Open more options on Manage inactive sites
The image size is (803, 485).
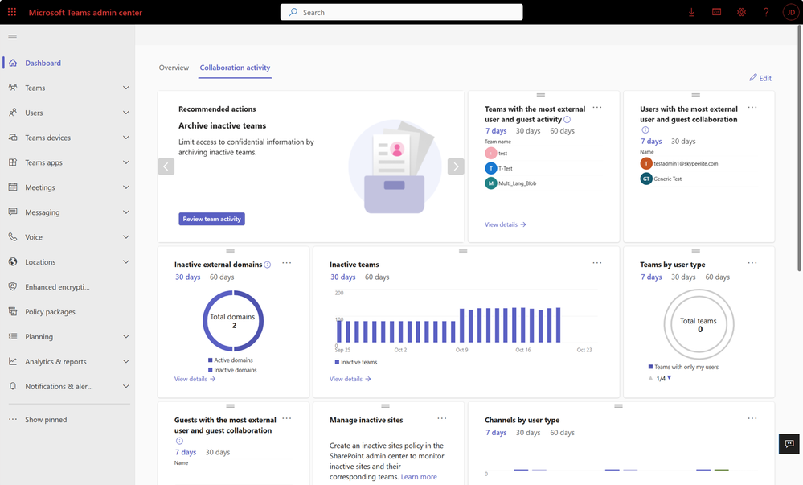442,418
